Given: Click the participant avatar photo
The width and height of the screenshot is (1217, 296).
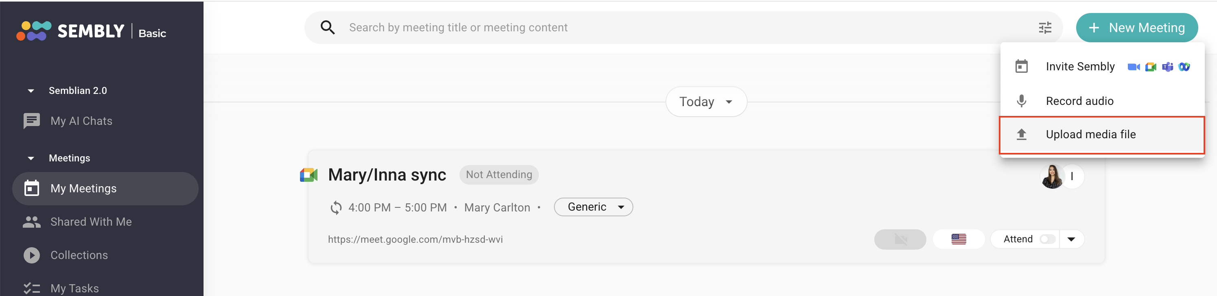Looking at the screenshot, I should coord(1052,176).
